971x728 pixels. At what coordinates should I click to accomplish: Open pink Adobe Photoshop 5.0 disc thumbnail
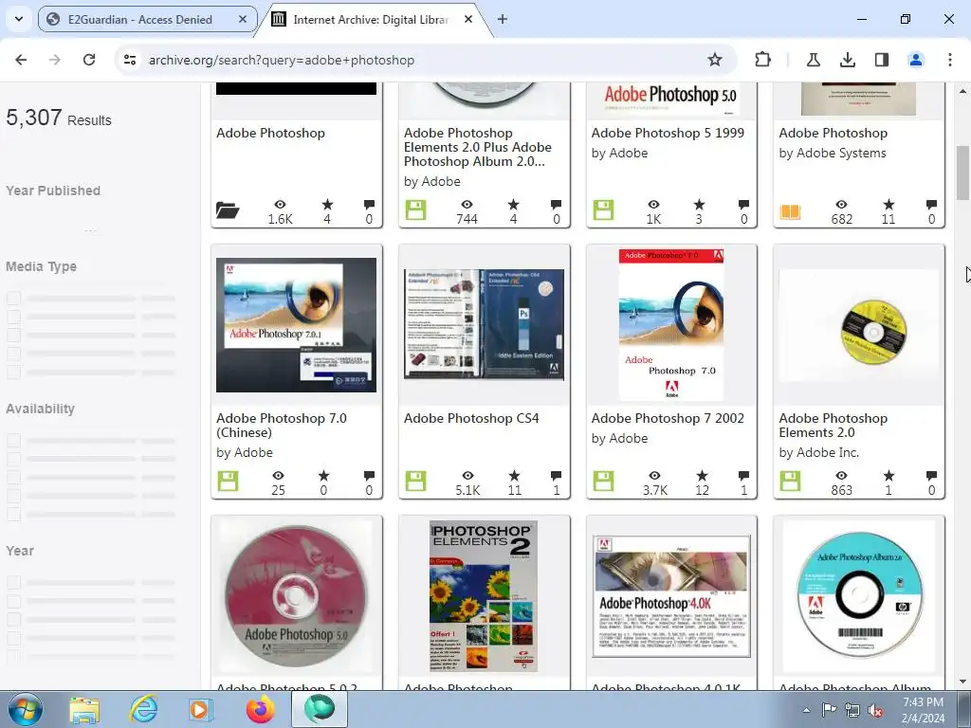(296, 595)
